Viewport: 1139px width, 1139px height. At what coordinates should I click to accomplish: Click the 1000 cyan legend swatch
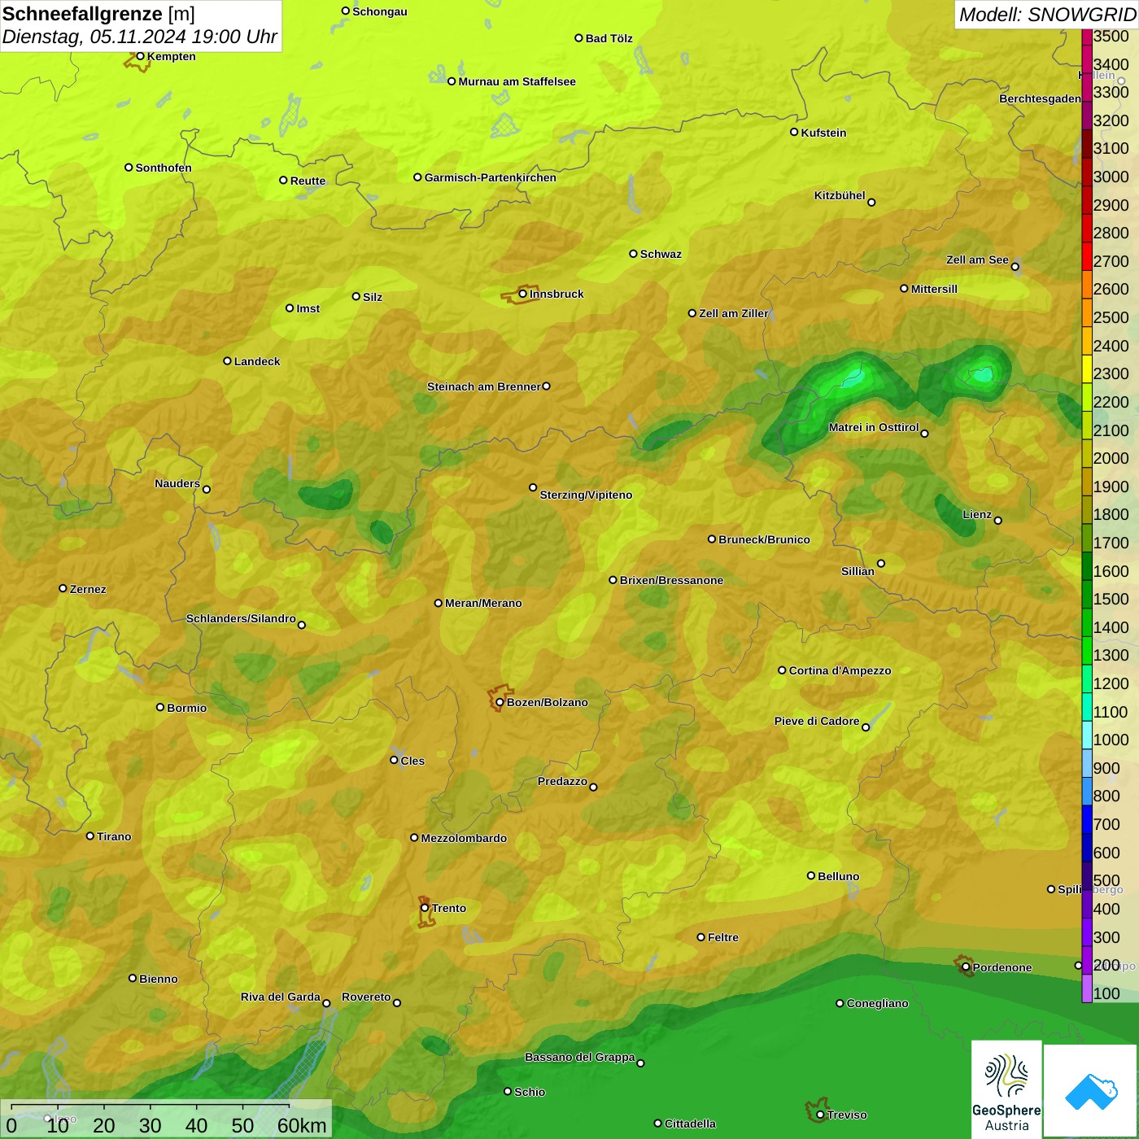pos(1087,735)
